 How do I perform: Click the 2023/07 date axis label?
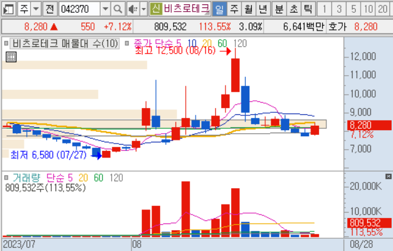point(19,244)
